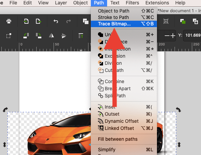Choose Outset menu entry
The width and height of the screenshot is (201, 155).
(124, 114)
